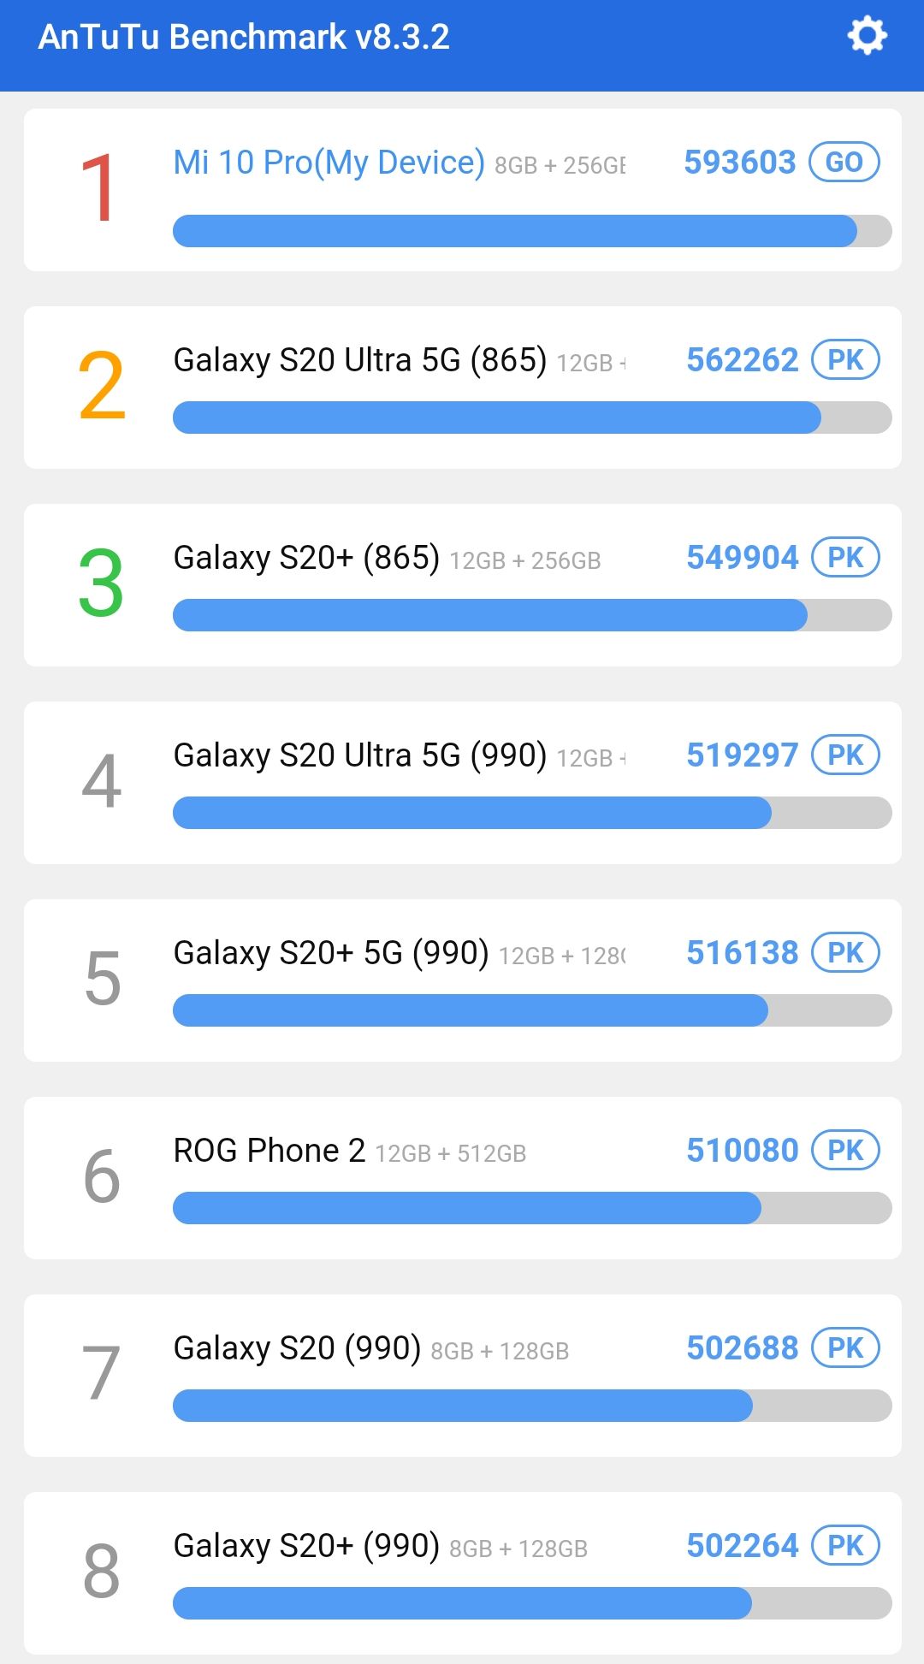Tap the 510080 score value
This screenshot has height=1664, width=924.
(x=742, y=1151)
